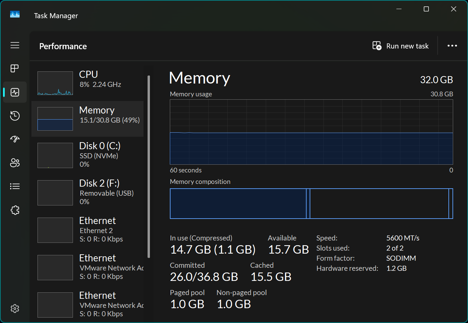
Task: Select the Performance sidebar icon
Action: (15, 92)
